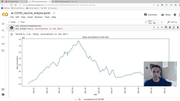
Task: Delete the cell with trash icon
Action: point(178,27)
